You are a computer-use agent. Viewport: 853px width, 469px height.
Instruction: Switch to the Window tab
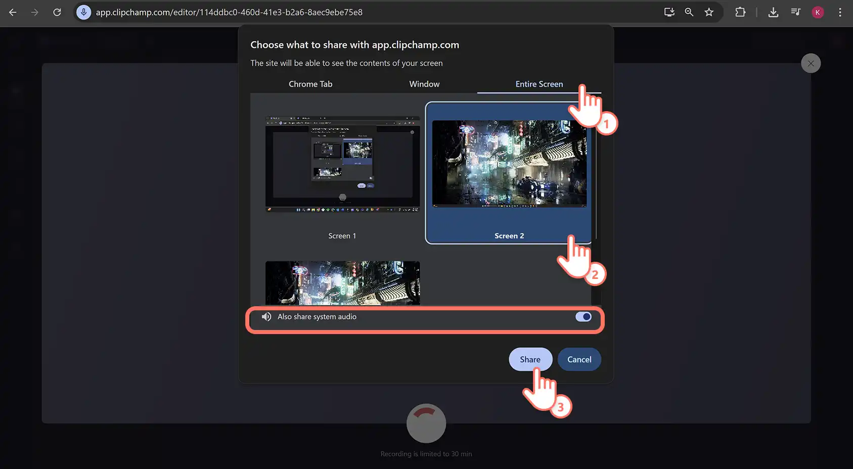pos(424,84)
